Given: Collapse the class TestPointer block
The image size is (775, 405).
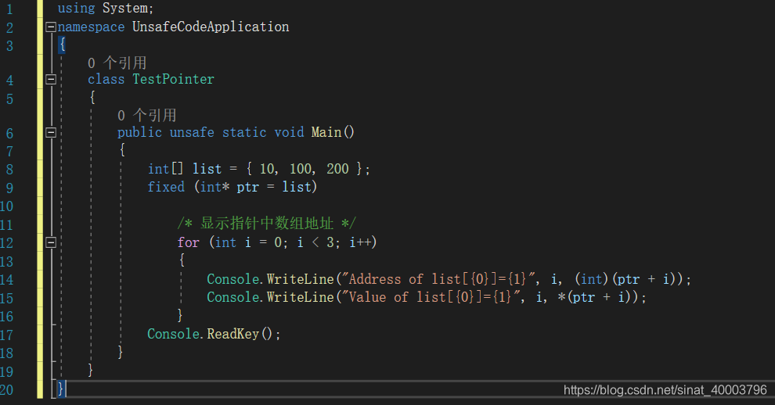Looking at the screenshot, I should click(50, 79).
